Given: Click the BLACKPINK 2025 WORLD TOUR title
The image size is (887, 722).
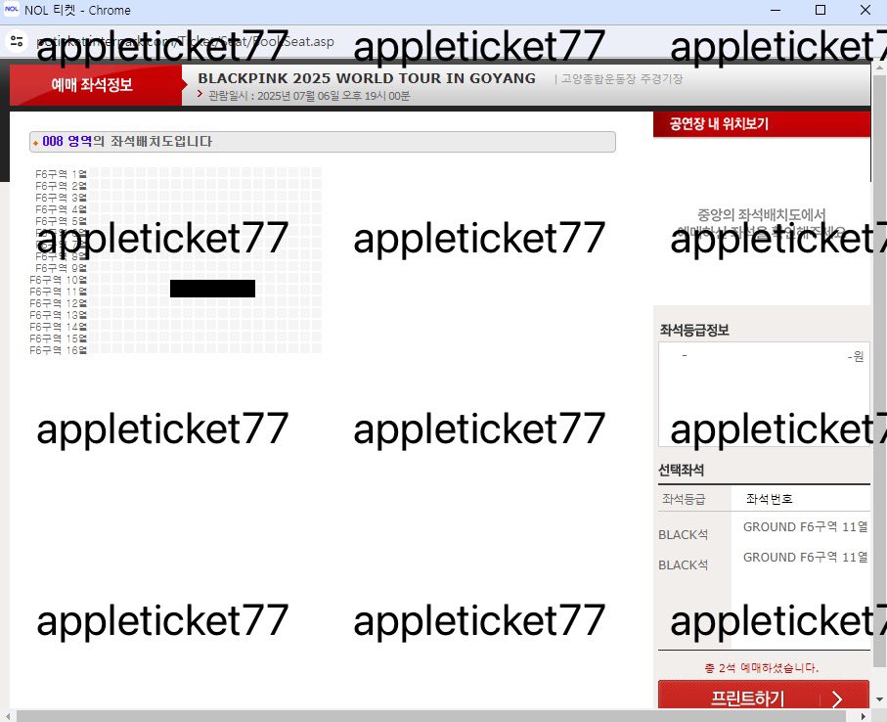Looking at the screenshot, I should click(x=367, y=78).
